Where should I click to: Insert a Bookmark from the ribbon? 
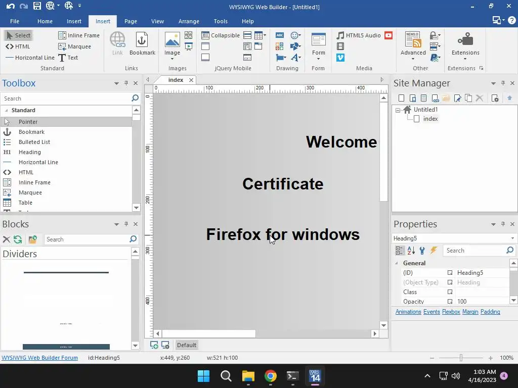pyautogui.click(x=142, y=44)
